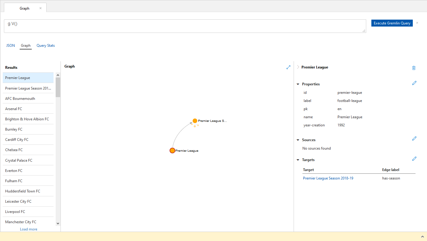Select Manchester City FC in results
Viewport: 427px width, 241px height.
pyautogui.click(x=28, y=222)
